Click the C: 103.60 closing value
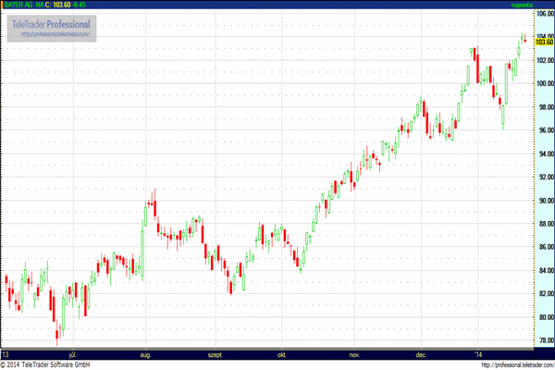 (58, 5)
